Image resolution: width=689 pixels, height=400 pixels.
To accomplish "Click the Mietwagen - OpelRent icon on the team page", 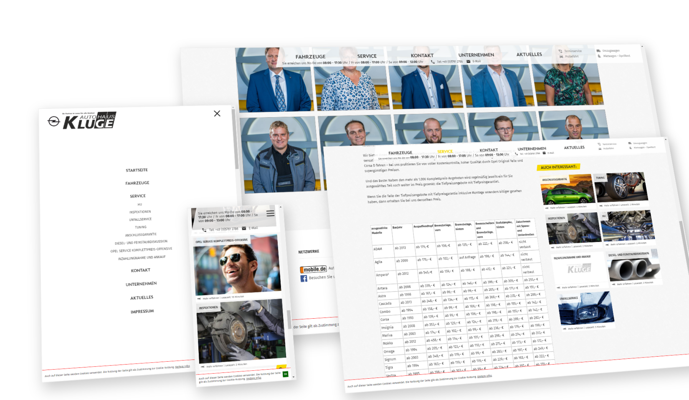I will click(x=599, y=56).
